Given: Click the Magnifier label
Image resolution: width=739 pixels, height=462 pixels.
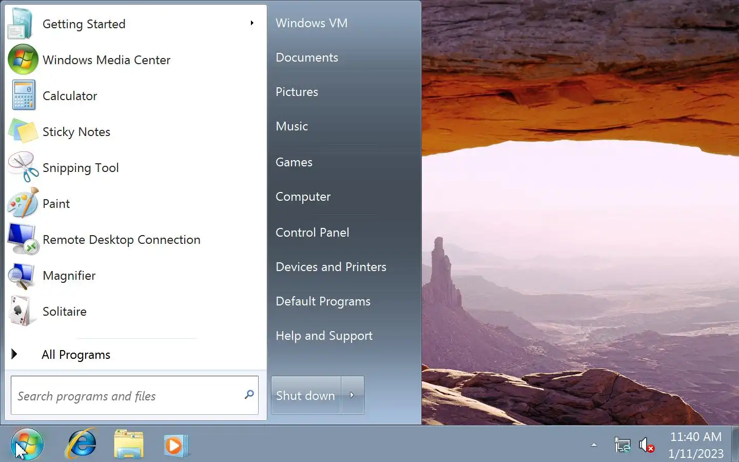Looking at the screenshot, I should coord(69,276).
